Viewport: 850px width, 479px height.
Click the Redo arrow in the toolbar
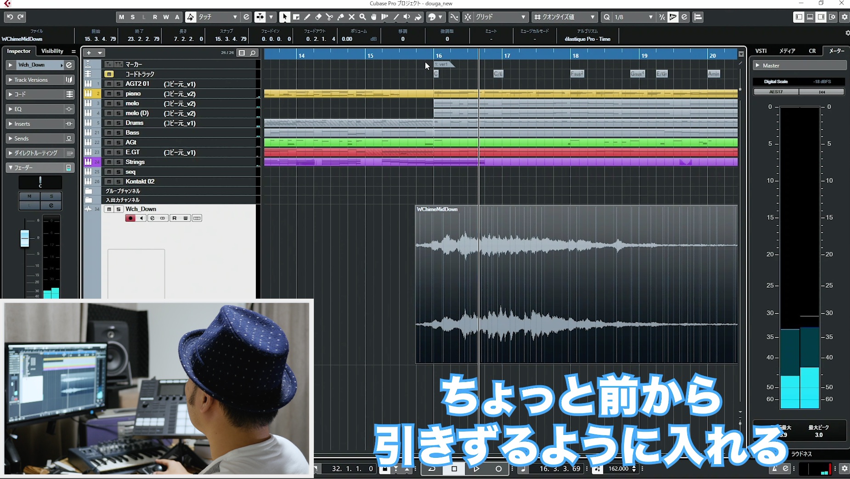click(x=21, y=17)
